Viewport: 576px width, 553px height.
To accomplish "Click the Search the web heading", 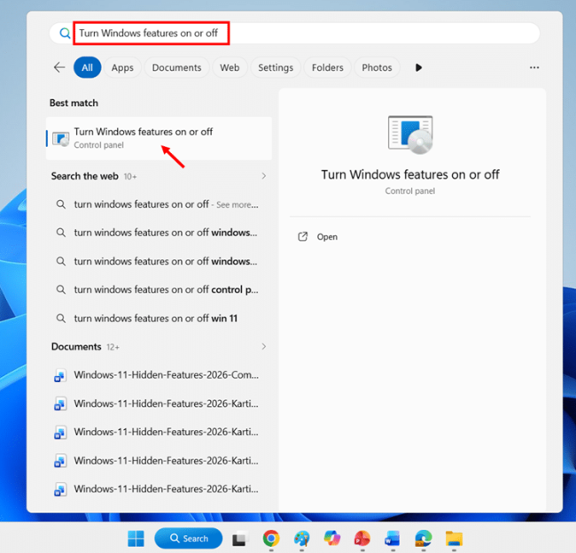I will click(x=85, y=176).
